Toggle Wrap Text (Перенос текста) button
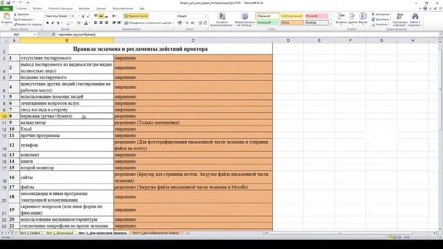The height and width of the screenshot is (249, 443). 136,16
